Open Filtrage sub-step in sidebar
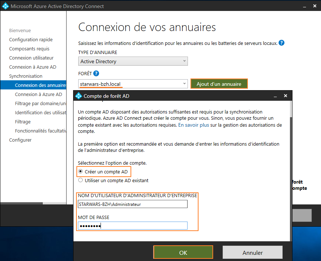This screenshot has height=261, width=321. (x=23, y=122)
